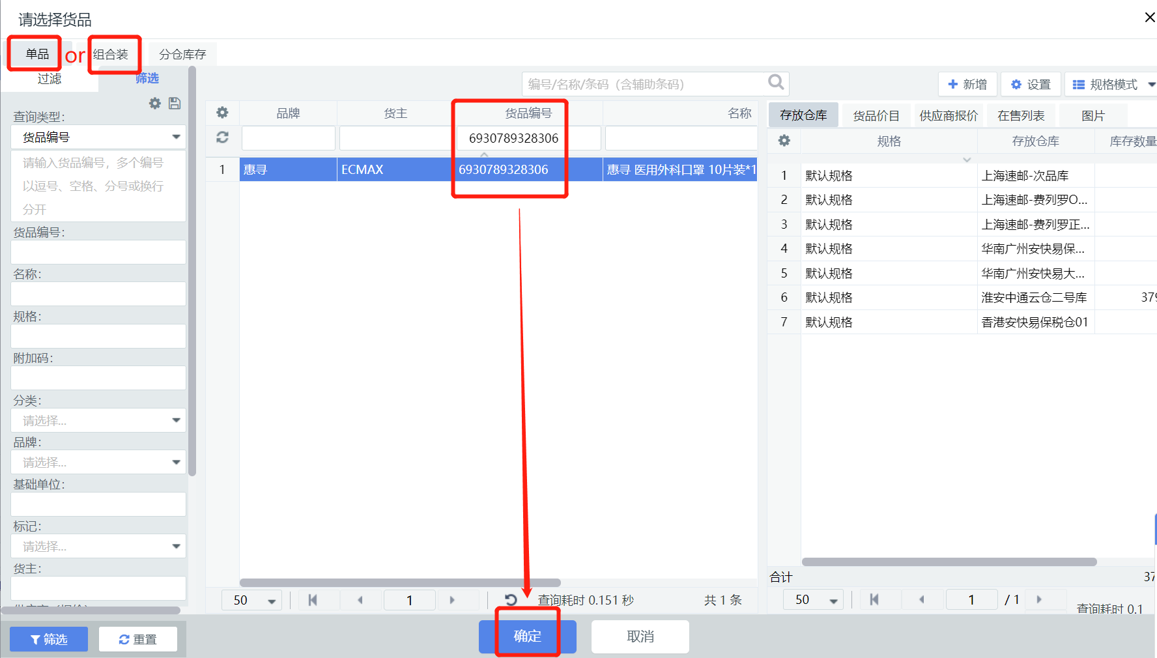Screen dimensions: 1157x658
Task: Go to first page in goods table
Action: [x=313, y=600]
